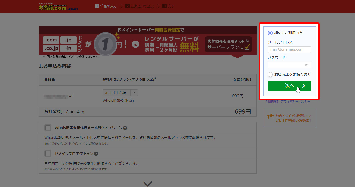This screenshot has width=355, height=187.
Task: Select 初めてご利用の方 radio button
Action: (x=270, y=33)
